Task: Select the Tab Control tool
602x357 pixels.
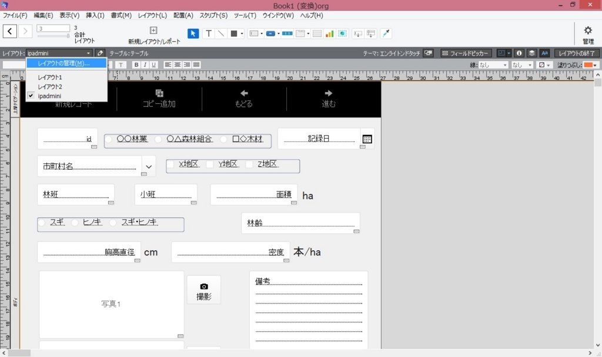Action: click(300, 33)
